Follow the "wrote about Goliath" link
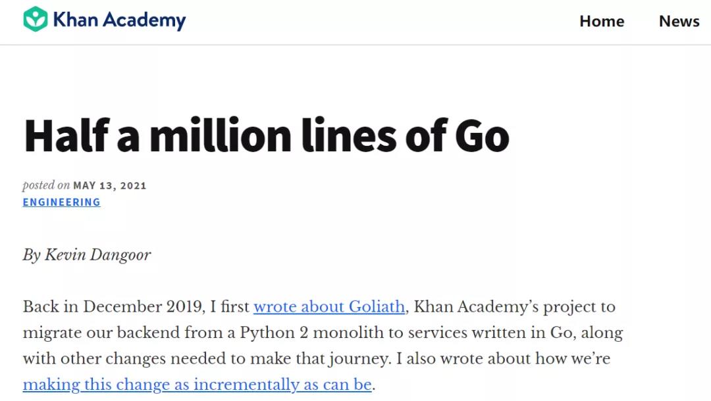 [329, 306]
